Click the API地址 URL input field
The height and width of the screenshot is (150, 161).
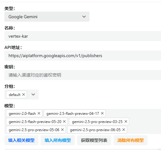[83, 56]
